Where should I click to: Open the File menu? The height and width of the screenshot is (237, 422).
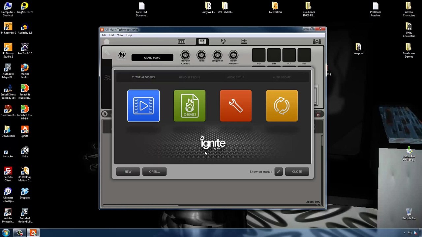point(104,35)
